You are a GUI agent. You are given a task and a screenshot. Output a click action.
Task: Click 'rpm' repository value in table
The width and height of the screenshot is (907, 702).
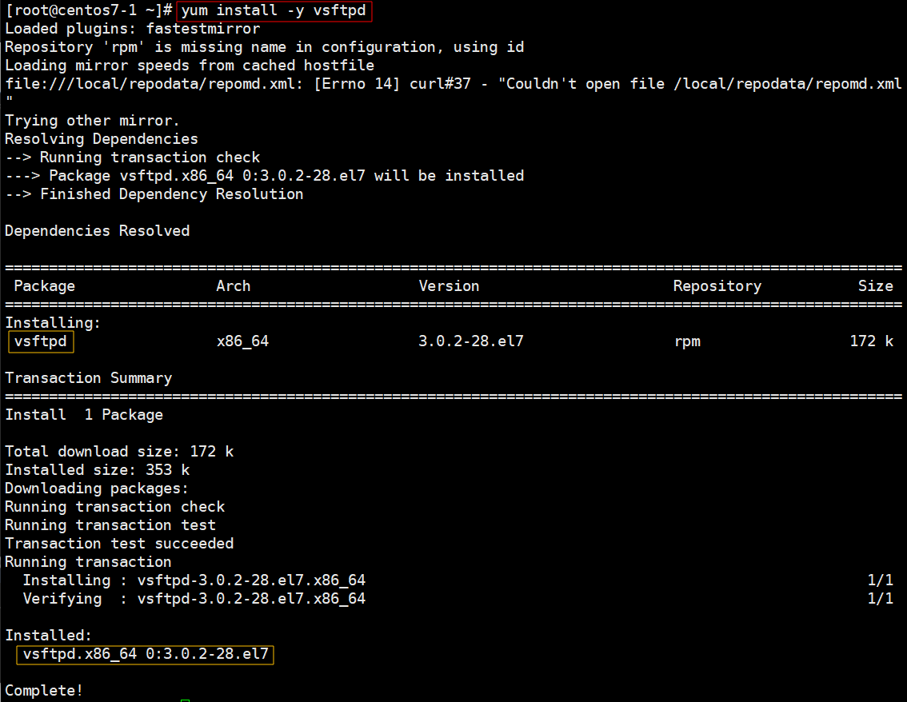pos(688,341)
